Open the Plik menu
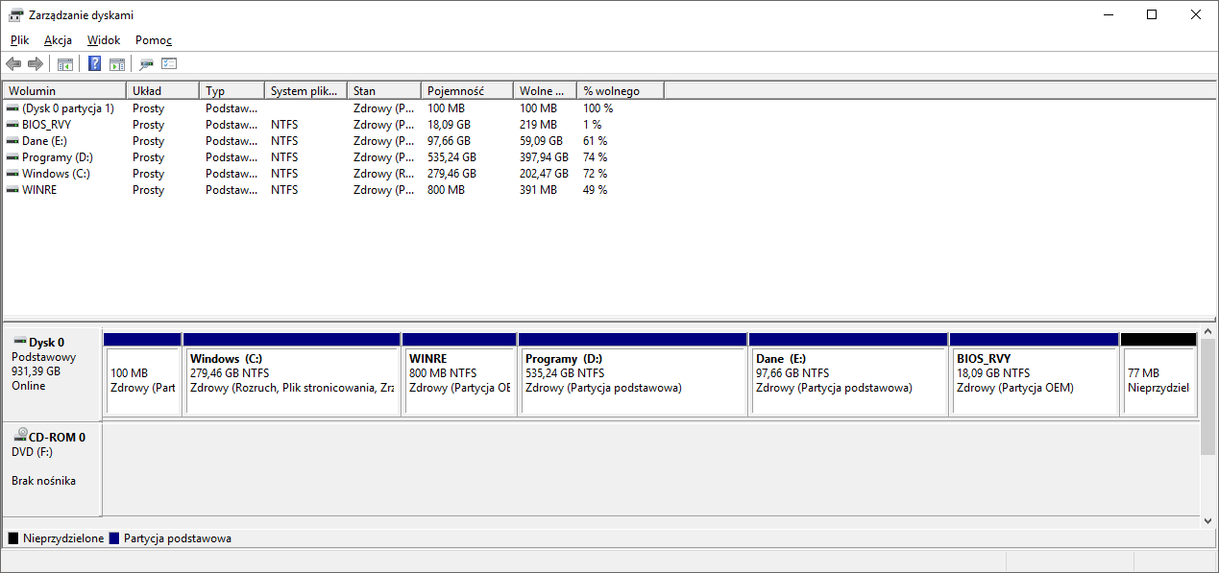The image size is (1219, 573). click(x=20, y=40)
